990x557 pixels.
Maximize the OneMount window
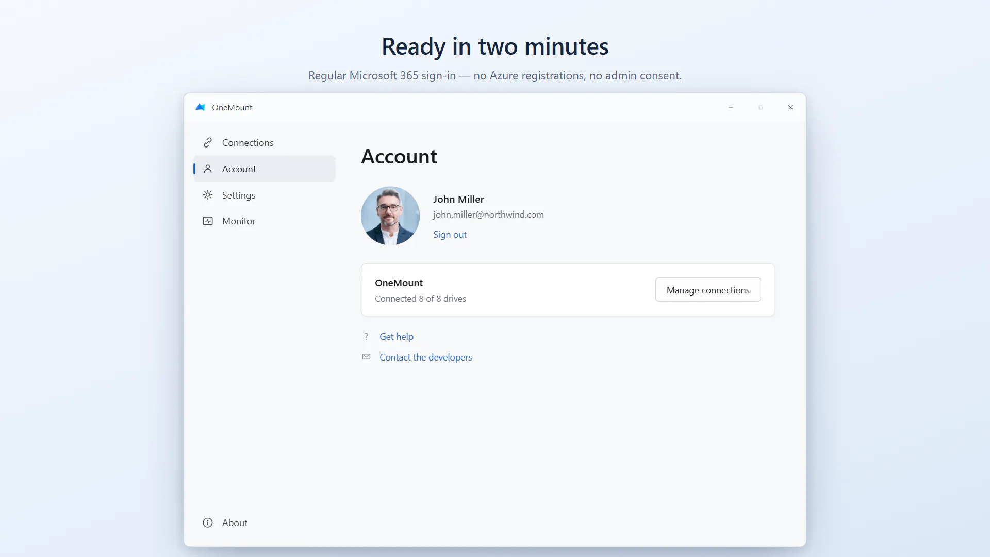(761, 107)
